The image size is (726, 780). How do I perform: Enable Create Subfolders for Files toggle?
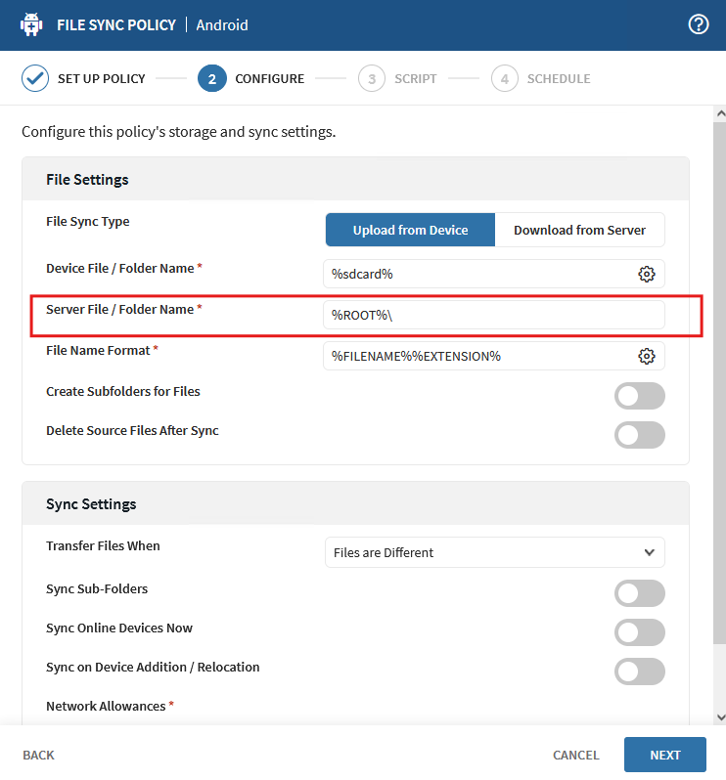(x=639, y=396)
